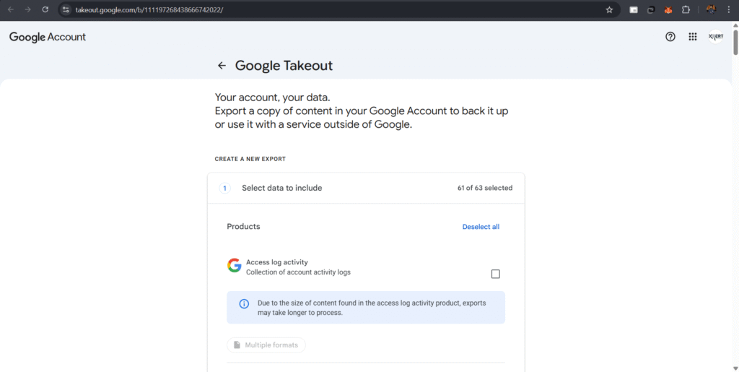Click the Google logo beside Access log activity
The height and width of the screenshot is (372, 739).
(235, 266)
